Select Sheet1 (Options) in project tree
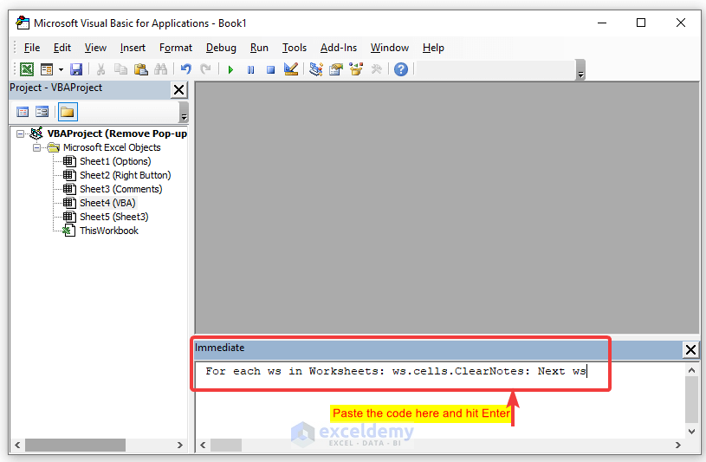The width and height of the screenshot is (706, 462). [115, 161]
